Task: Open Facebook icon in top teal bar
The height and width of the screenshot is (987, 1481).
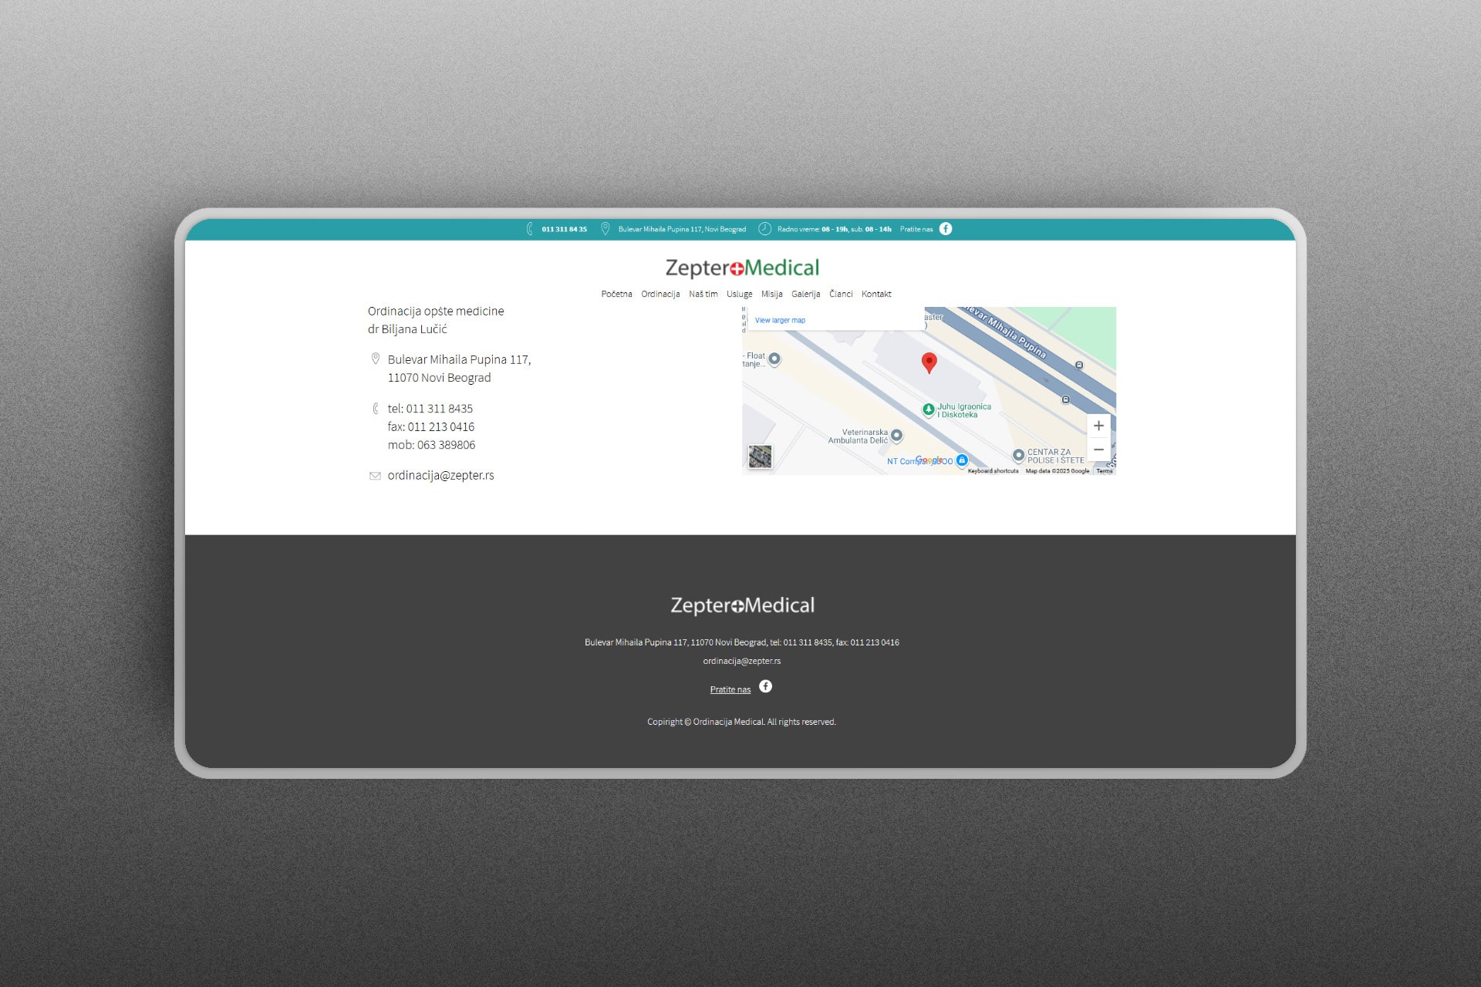Action: (945, 228)
